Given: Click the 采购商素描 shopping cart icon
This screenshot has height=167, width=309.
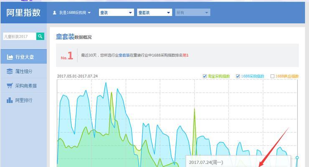Looking at the screenshot, I should [10, 86].
